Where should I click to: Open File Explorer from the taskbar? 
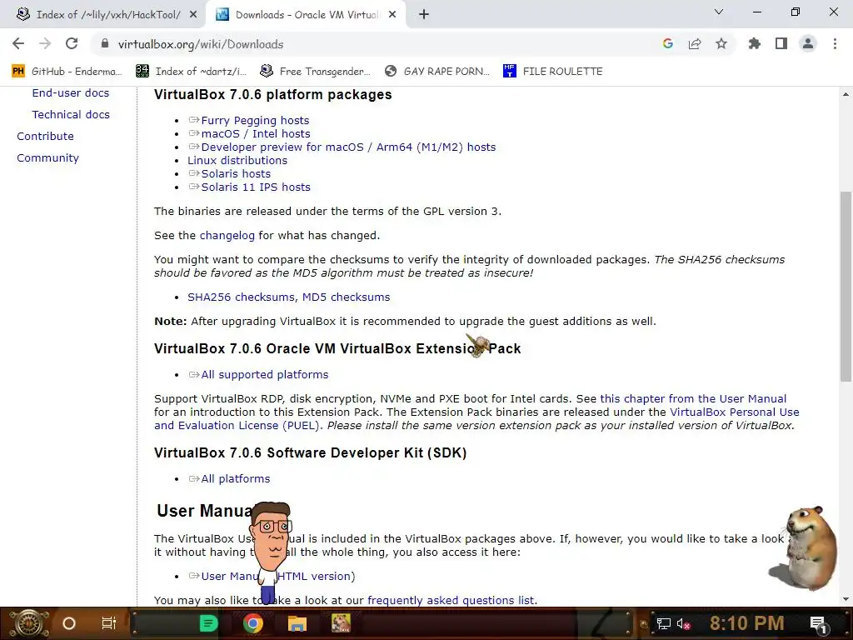297,623
